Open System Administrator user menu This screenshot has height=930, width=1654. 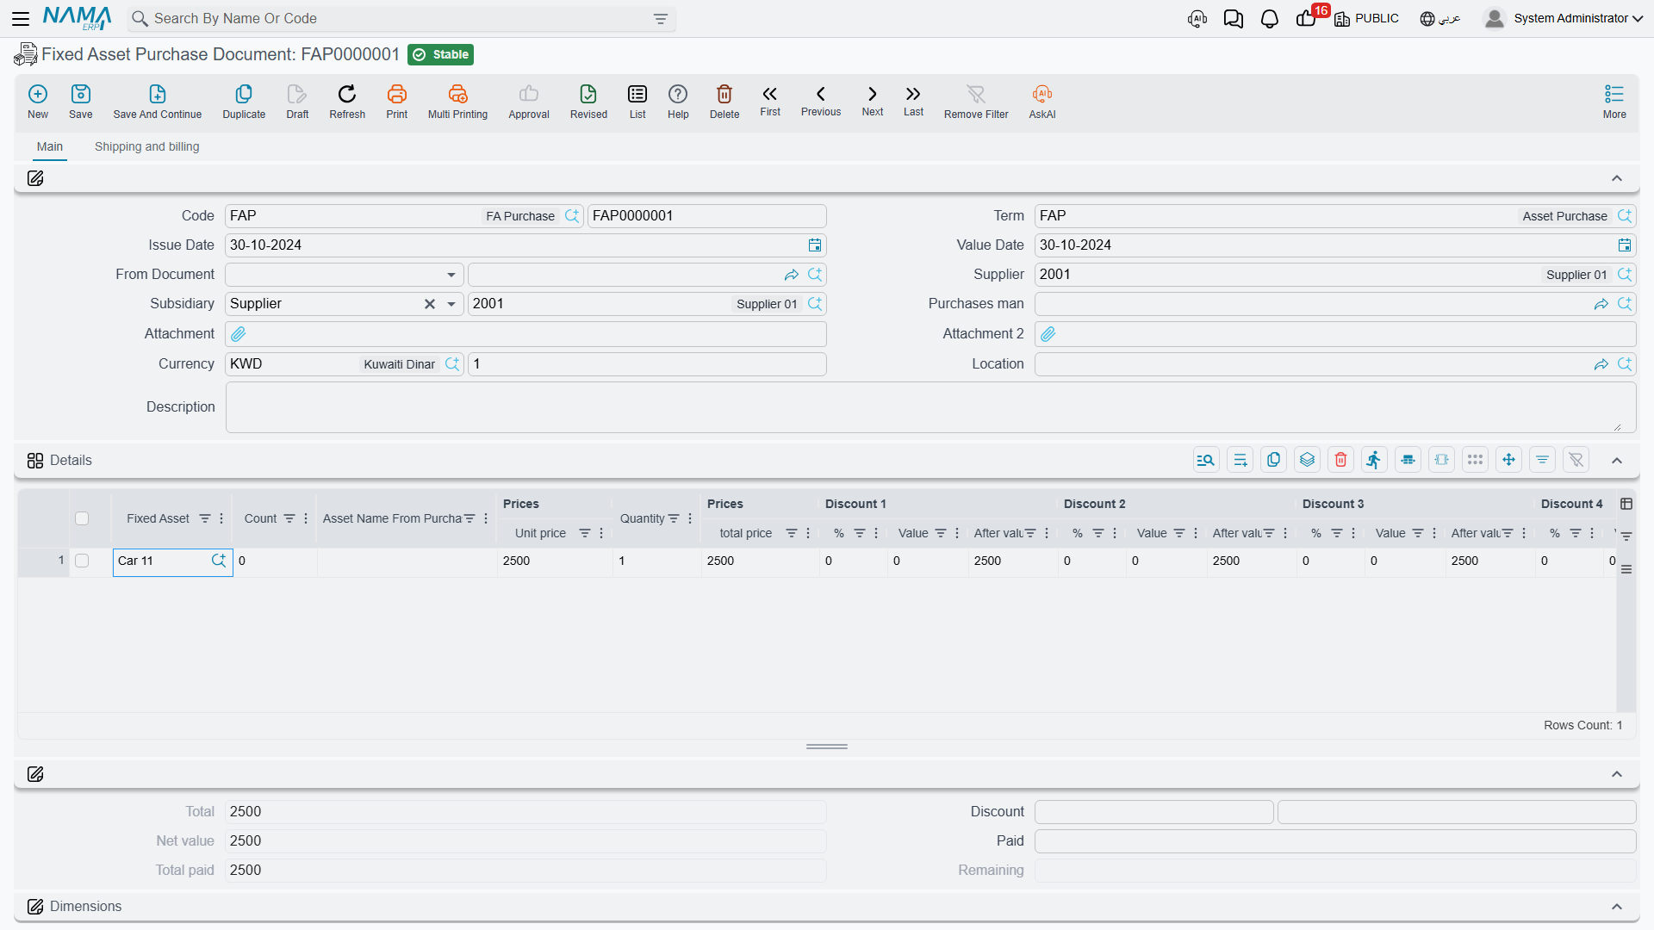coord(1563,19)
